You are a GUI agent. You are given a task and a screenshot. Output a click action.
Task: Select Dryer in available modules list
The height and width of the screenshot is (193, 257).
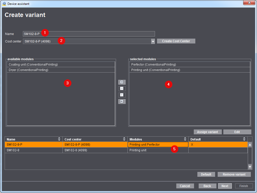[x=29, y=70]
